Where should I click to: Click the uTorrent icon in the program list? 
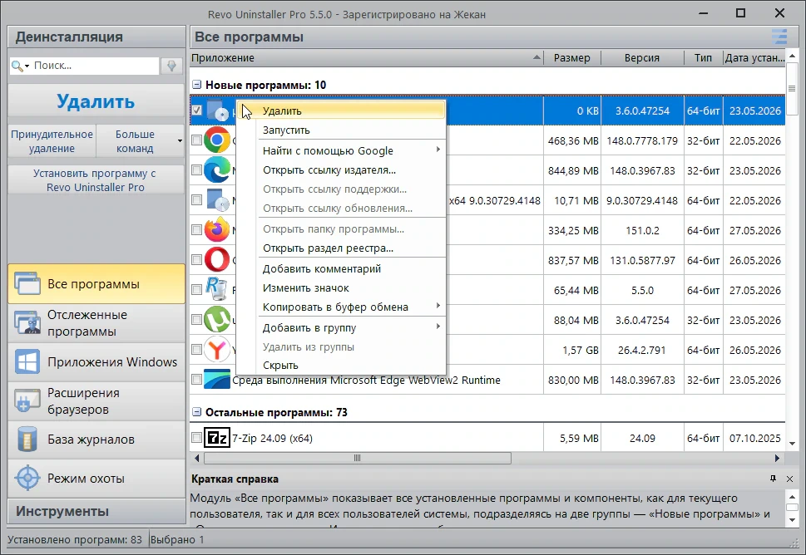coord(217,319)
